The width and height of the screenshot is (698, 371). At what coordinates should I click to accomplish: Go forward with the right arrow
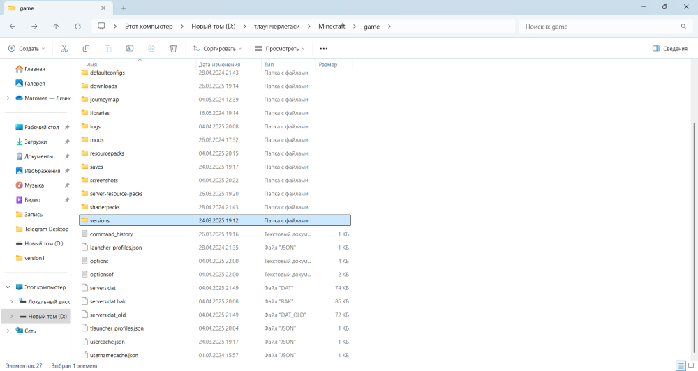pos(34,26)
